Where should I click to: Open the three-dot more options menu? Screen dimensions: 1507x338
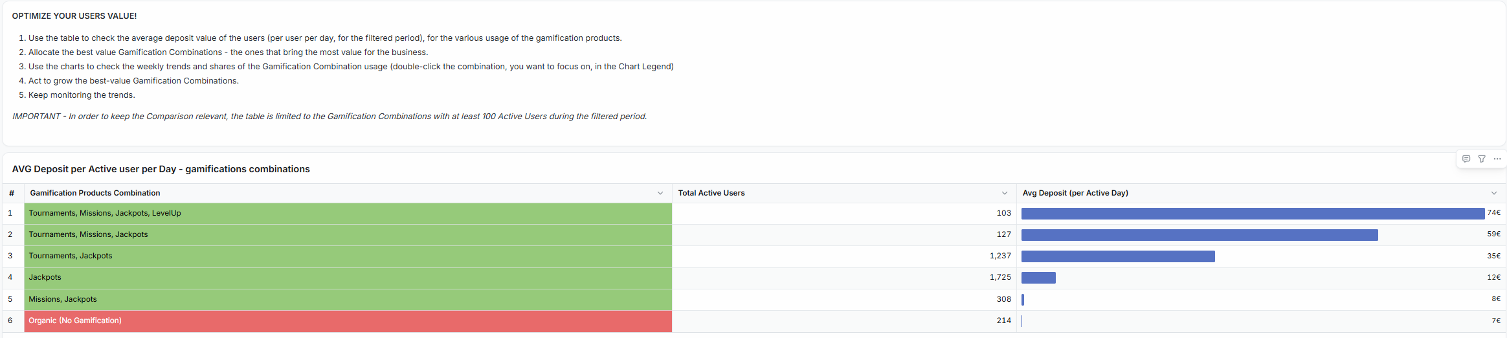1497,159
